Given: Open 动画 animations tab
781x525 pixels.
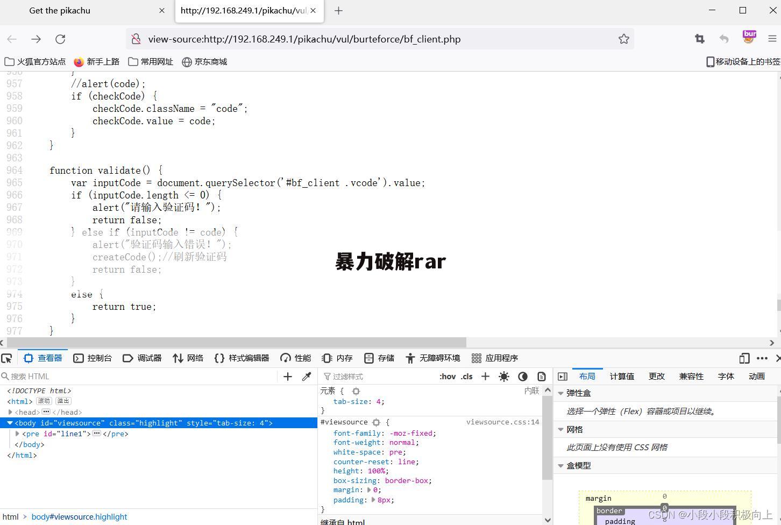Looking at the screenshot, I should (x=757, y=377).
